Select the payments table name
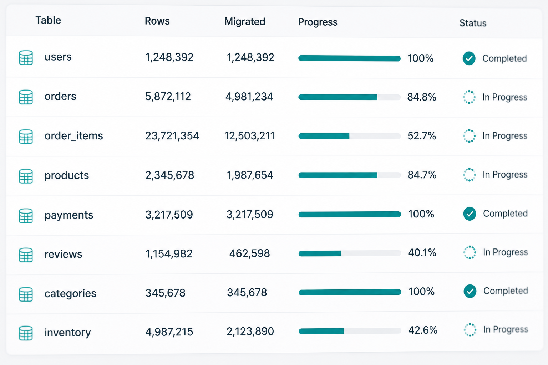Viewport: 548px width, 365px height. tap(69, 215)
